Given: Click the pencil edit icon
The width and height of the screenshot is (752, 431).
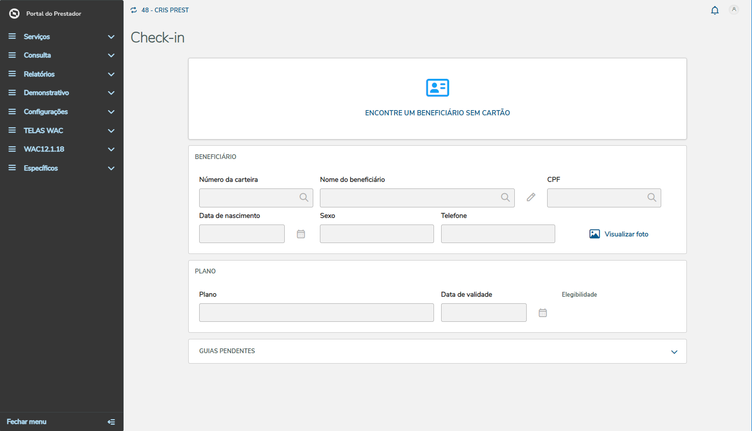Looking at the screenshot, I should (531, 197).
